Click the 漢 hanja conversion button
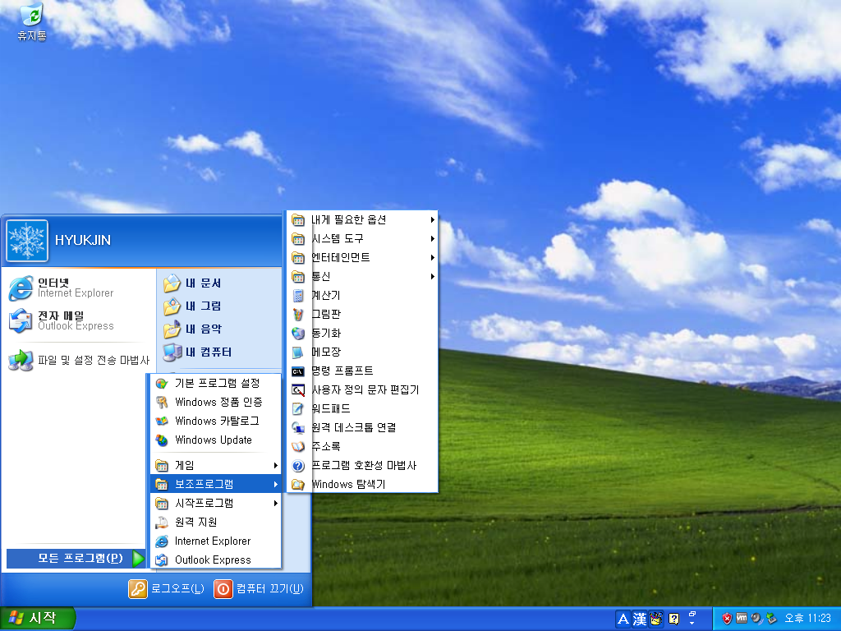 (x=639, y=619)
